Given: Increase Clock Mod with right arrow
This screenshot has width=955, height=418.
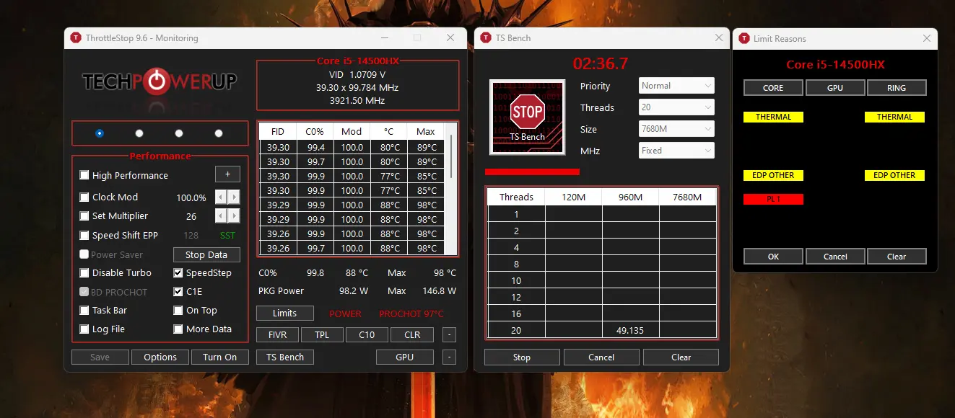Looking at the screenshot, I should click(x=234, y=197).
